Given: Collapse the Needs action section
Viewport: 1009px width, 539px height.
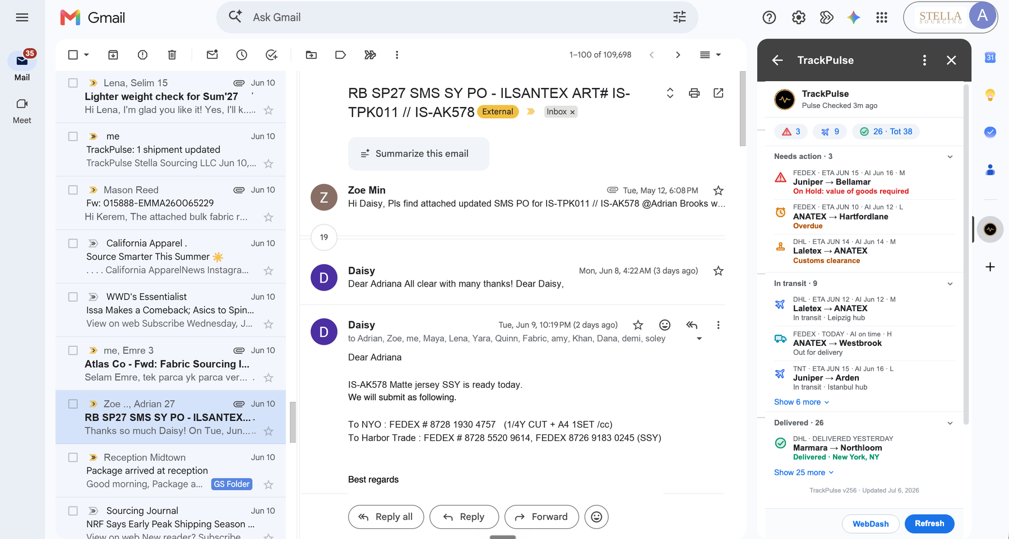Looking at the screenshot, I should pyautogui.click(x=950, y=157).
